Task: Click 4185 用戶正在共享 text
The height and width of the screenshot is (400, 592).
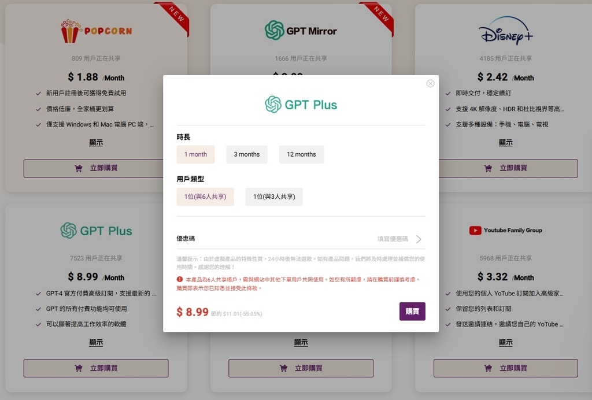Action: click(x=505, y=58)
